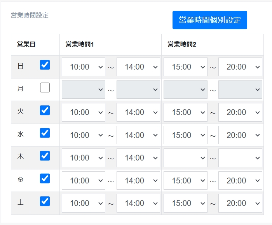This screenshot has height=225, width=272.
Task: Click the 営業日 column header
Action: click(x=26, y=44)
